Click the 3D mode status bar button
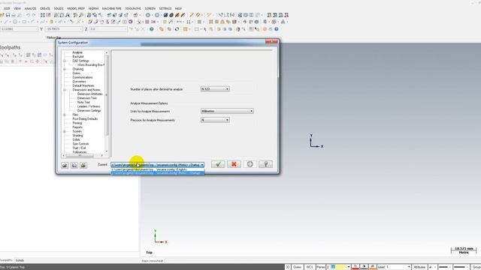This screenshot has width=481, height=270. pyautogui.click(x=287, y=267)
